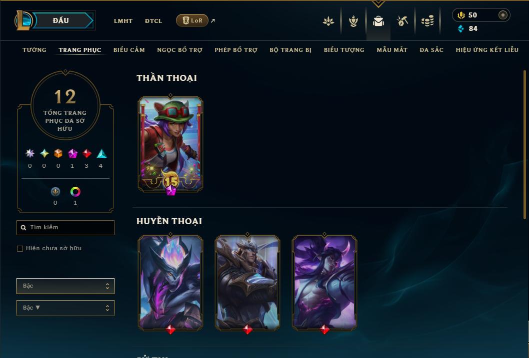The height and width of the screenshot is (358, 529).
Task: Switch to the BIỂU CẢM tab
Action: (129, 50)
